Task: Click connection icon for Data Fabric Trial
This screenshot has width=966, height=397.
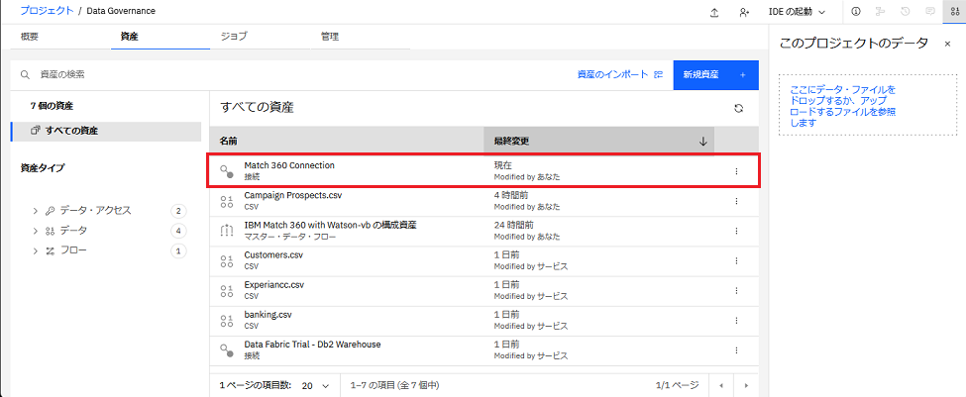Action: click(227, 349)
